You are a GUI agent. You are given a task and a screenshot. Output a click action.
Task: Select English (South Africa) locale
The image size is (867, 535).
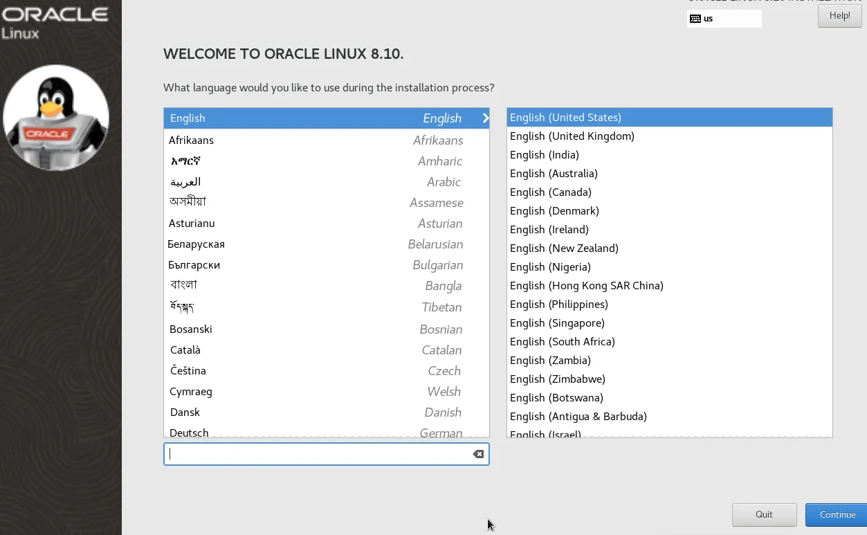(669, 342)
